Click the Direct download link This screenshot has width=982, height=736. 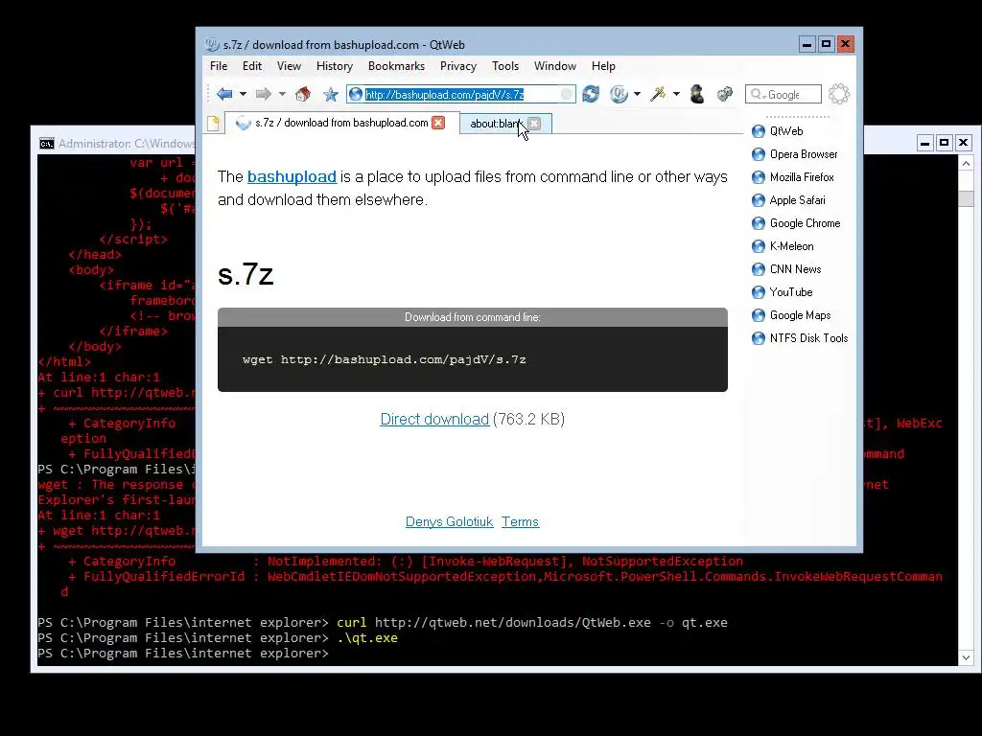[x=434, y=419]
